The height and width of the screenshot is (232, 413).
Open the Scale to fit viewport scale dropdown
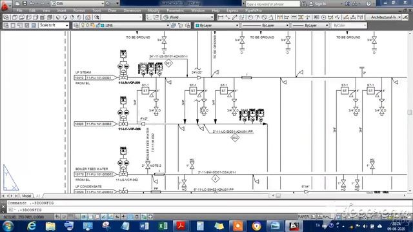(54, 26)
